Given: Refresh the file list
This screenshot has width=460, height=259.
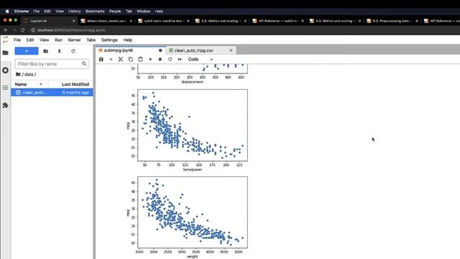Looking at the screenshot, I should point(73,51).
